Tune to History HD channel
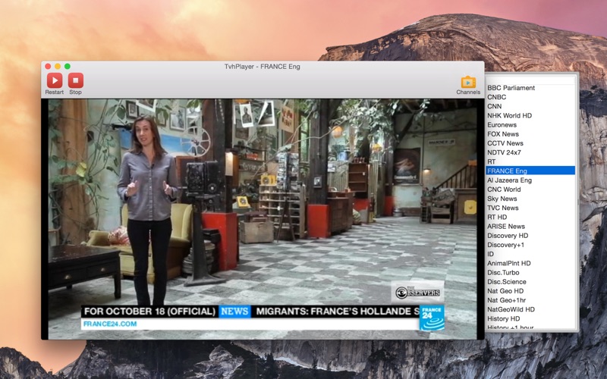The image size is (607, 379). pyautogui.click(x=530, y=318)
